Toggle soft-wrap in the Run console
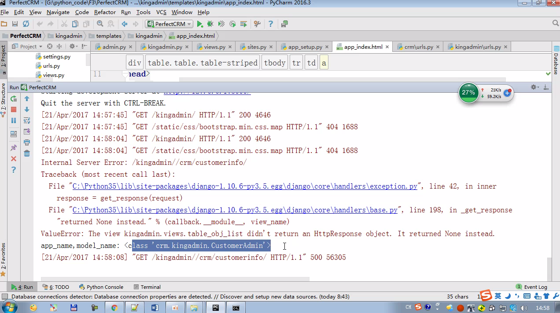The height and width of the screenshot is (313, 560). pyautogui.click(x=27, y=120)
